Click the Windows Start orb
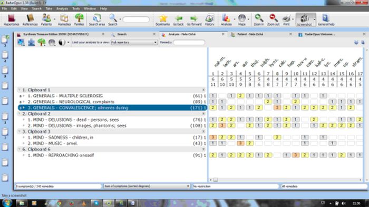 pyautogui.click(x=6, y=203)
